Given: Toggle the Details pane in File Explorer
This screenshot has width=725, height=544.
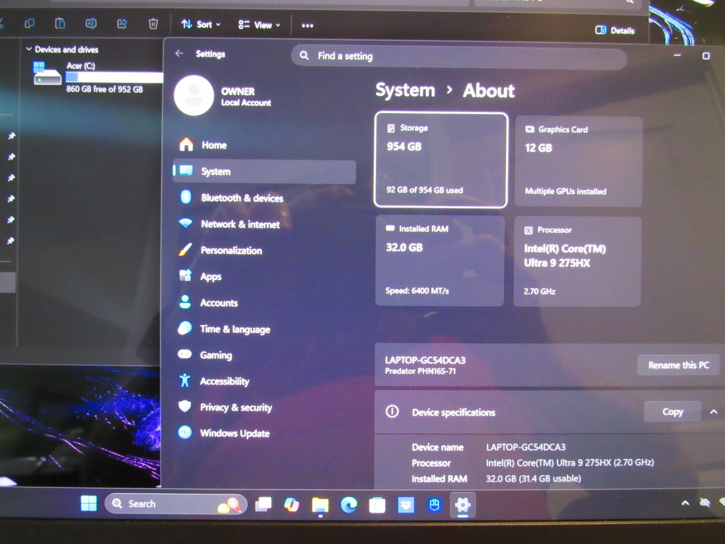Looking at the screenshot, I should click(x=614, y=30).
